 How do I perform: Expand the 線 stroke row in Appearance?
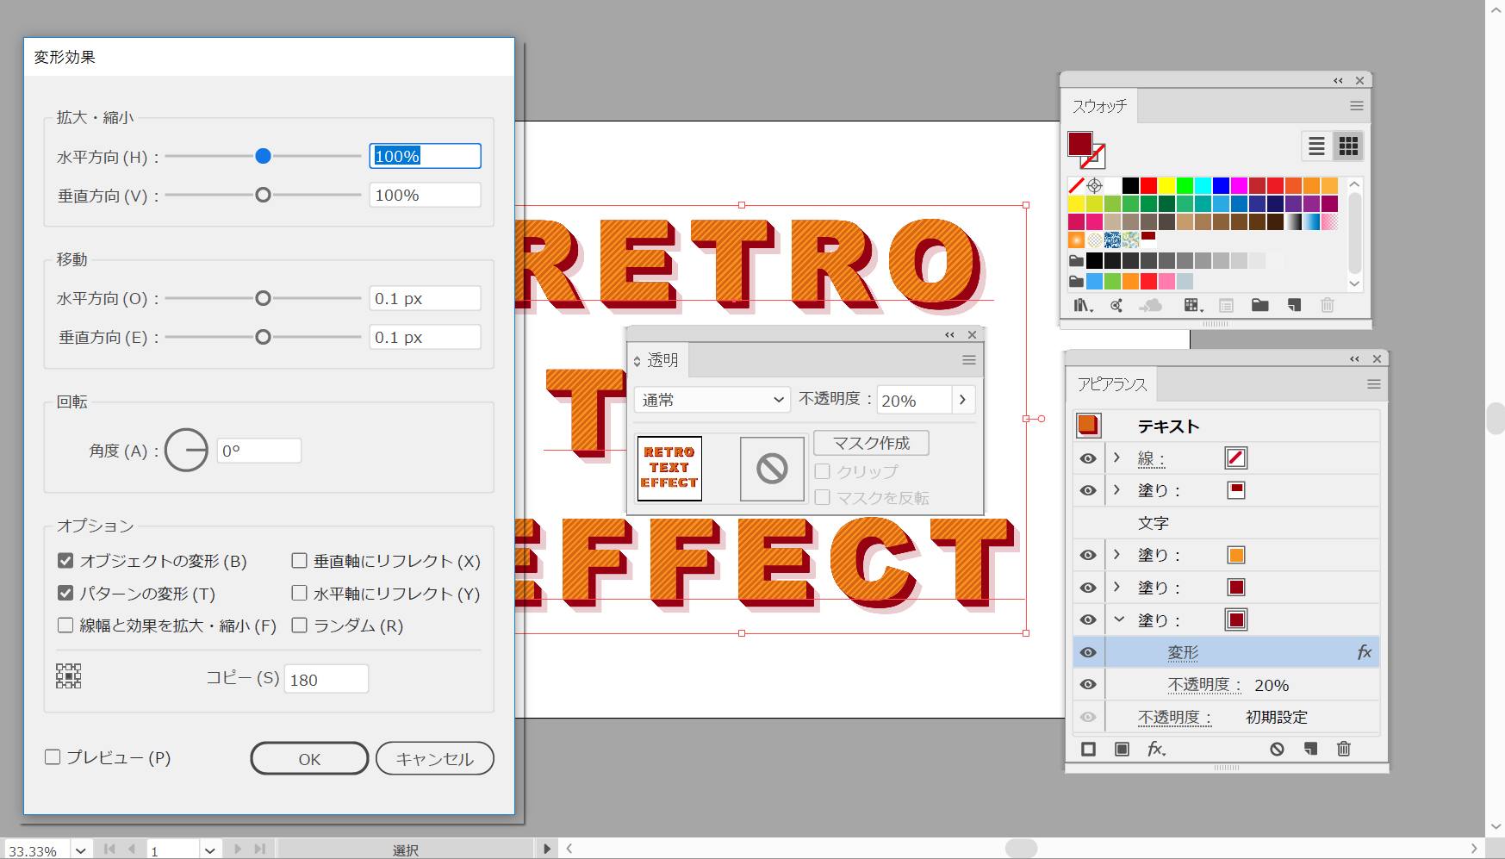click(1117, 458)
